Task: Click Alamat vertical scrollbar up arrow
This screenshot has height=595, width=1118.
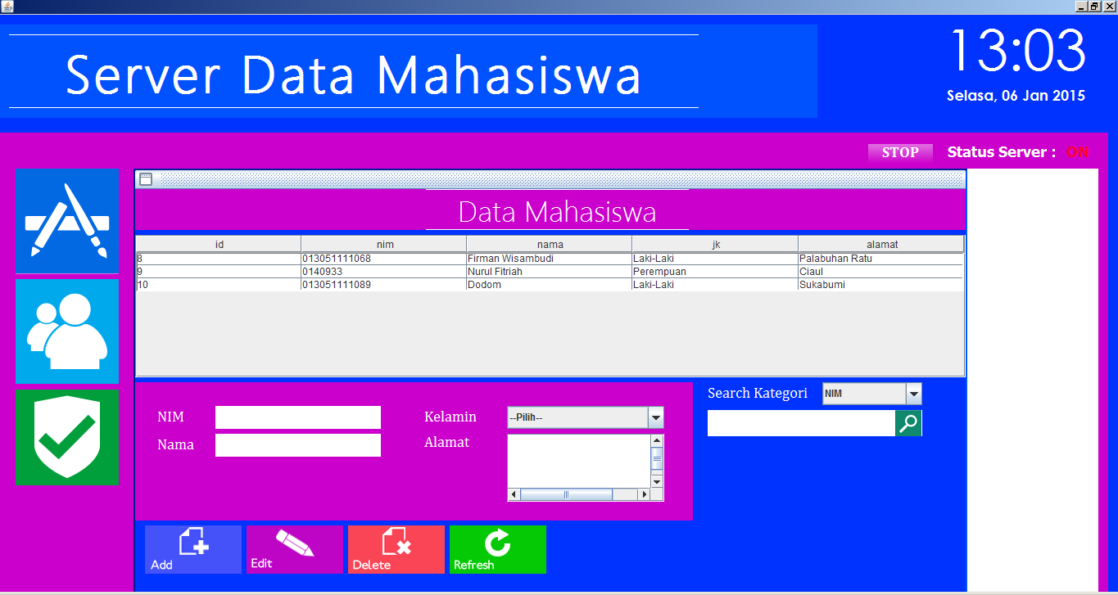Action: [x=657, y=441]
